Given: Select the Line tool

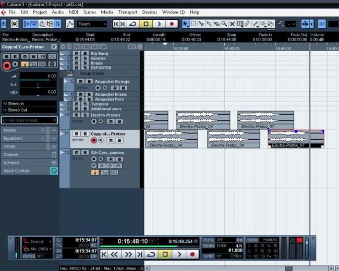Looking at the screenshot, I should pyautogui.click(x=256, y=24).
